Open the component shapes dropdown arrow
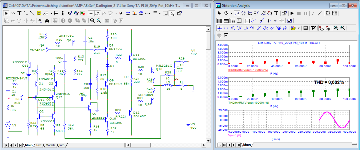The image size is (360, 150). coord(51,13)
